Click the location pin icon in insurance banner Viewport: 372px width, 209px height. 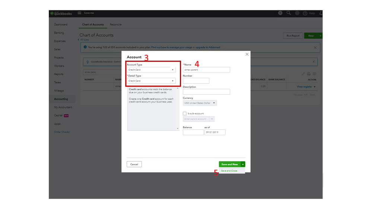88,62
